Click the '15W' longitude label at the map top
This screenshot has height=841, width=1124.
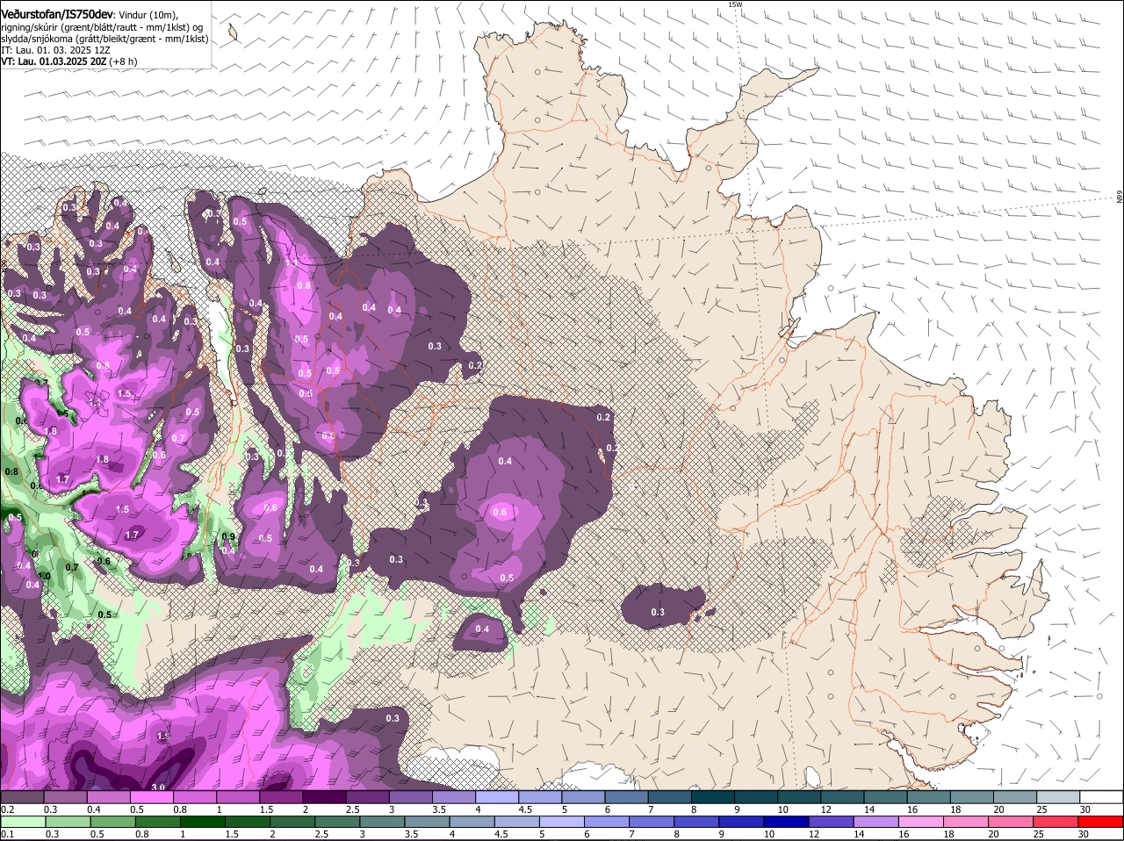(735, 4)
